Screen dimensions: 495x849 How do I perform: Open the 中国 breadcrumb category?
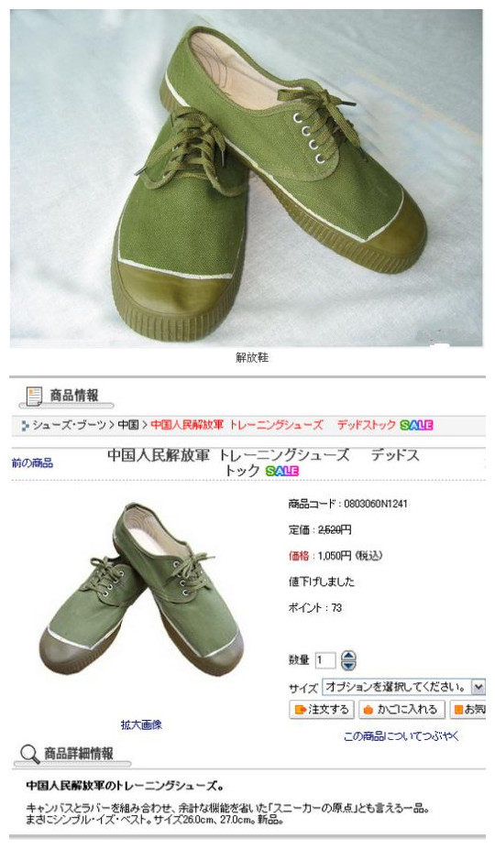128,425
